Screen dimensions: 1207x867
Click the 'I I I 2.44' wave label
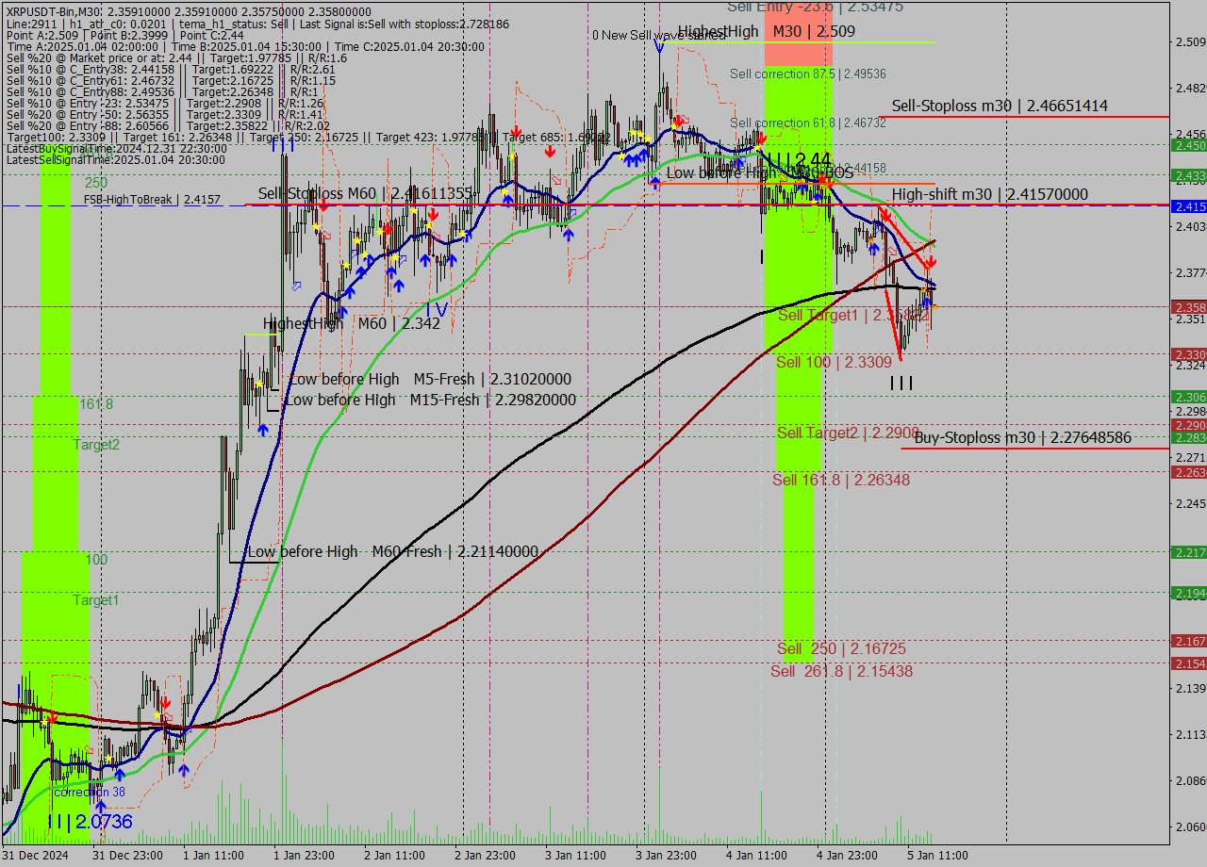(x=798, y=160)
